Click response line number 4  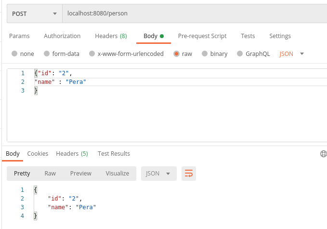point(22,216)
